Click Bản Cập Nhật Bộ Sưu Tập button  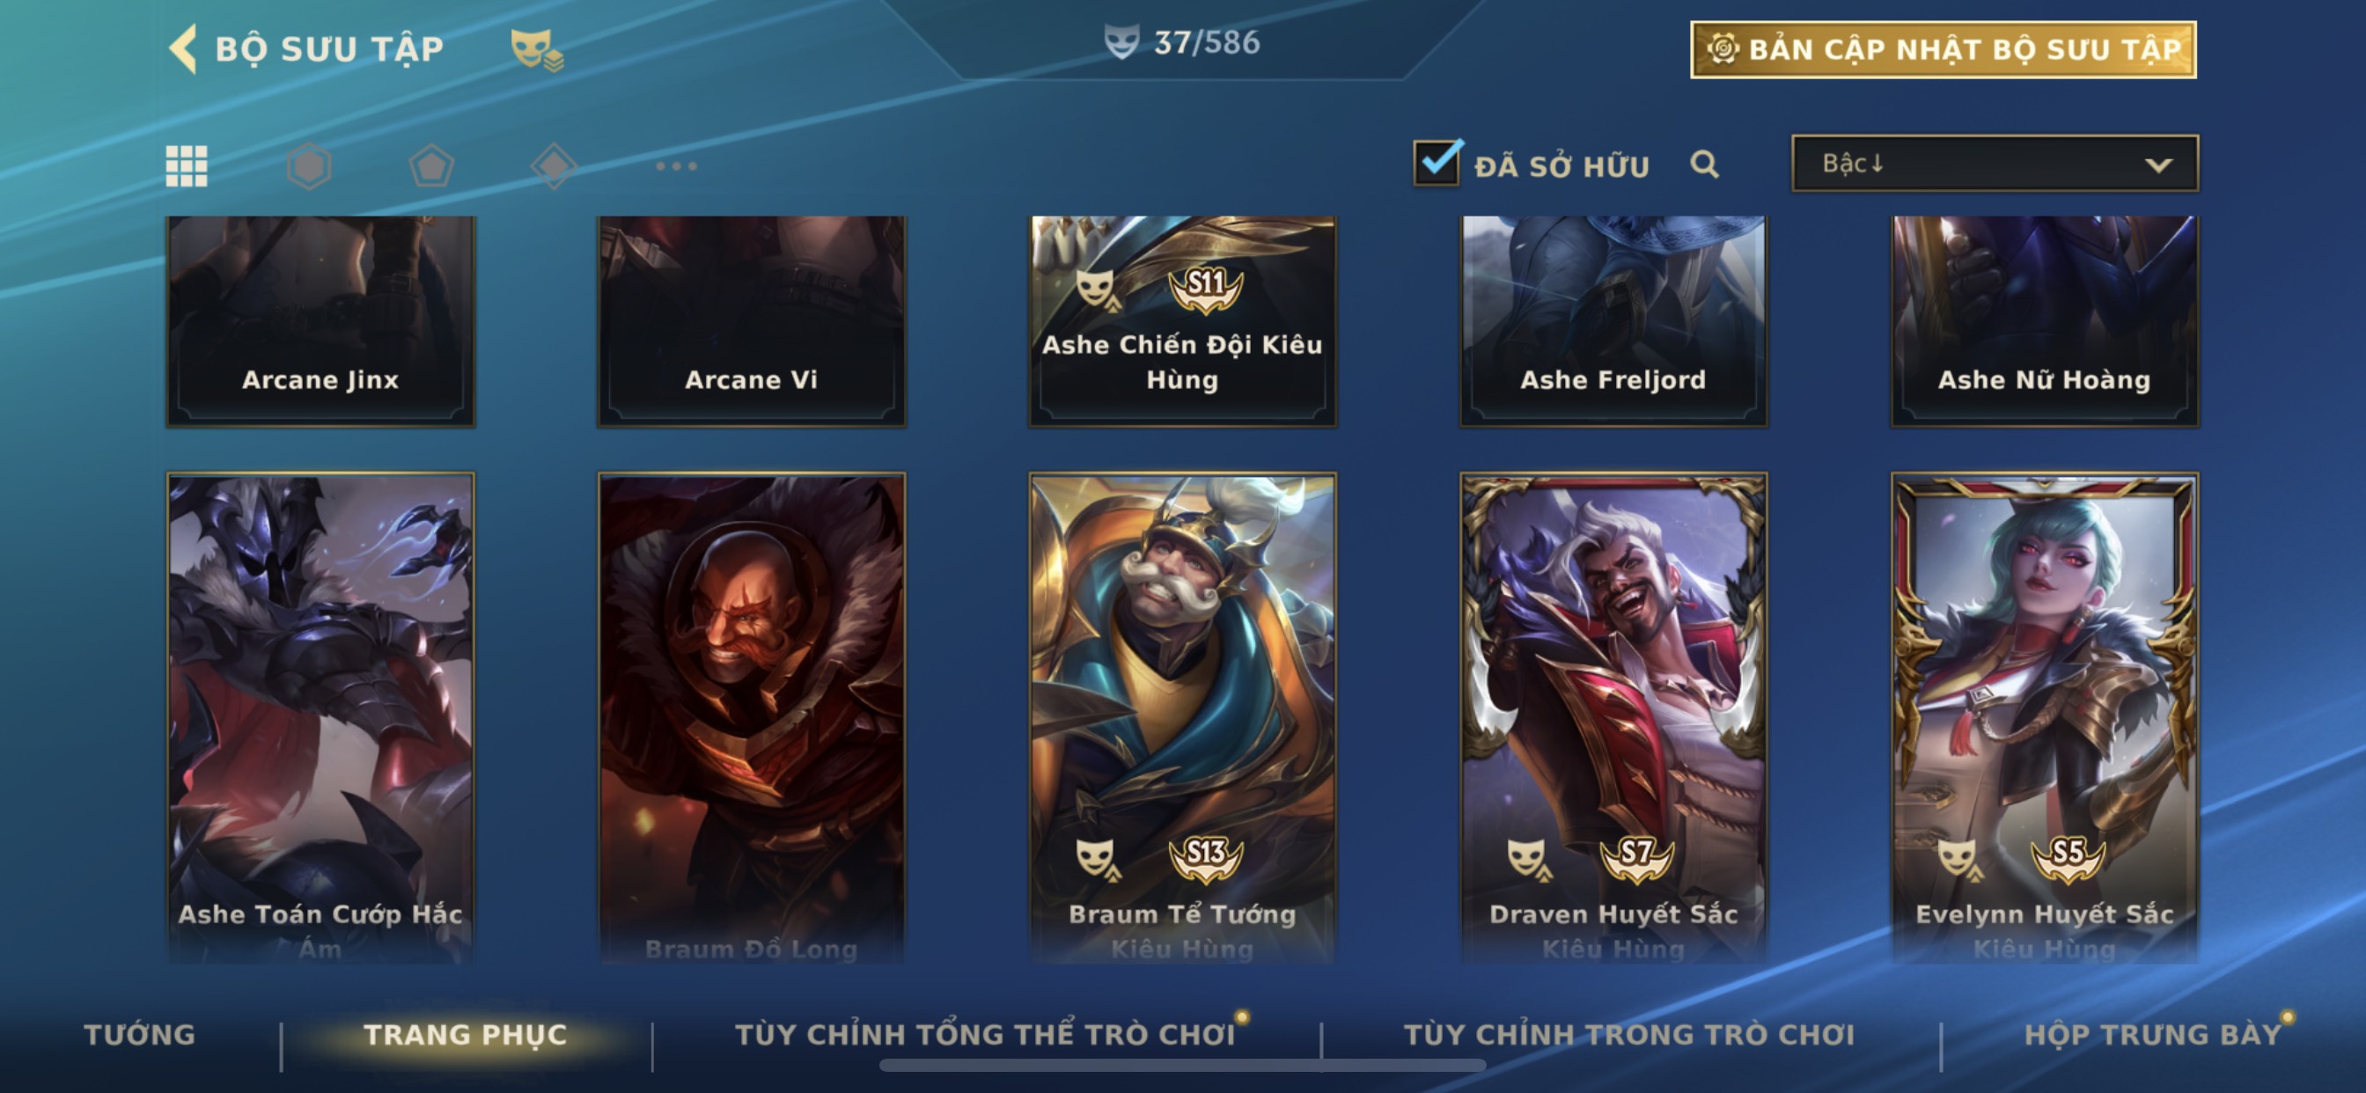(x=1943, y=49)
